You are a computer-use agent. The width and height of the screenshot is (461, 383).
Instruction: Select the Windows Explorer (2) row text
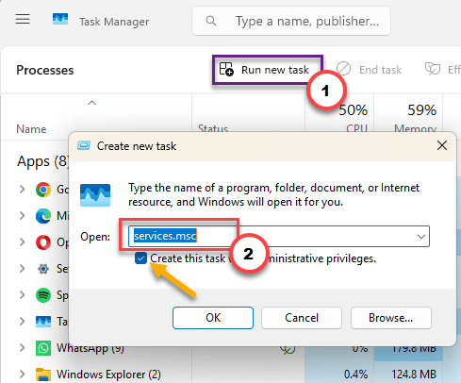click(108, 375)
